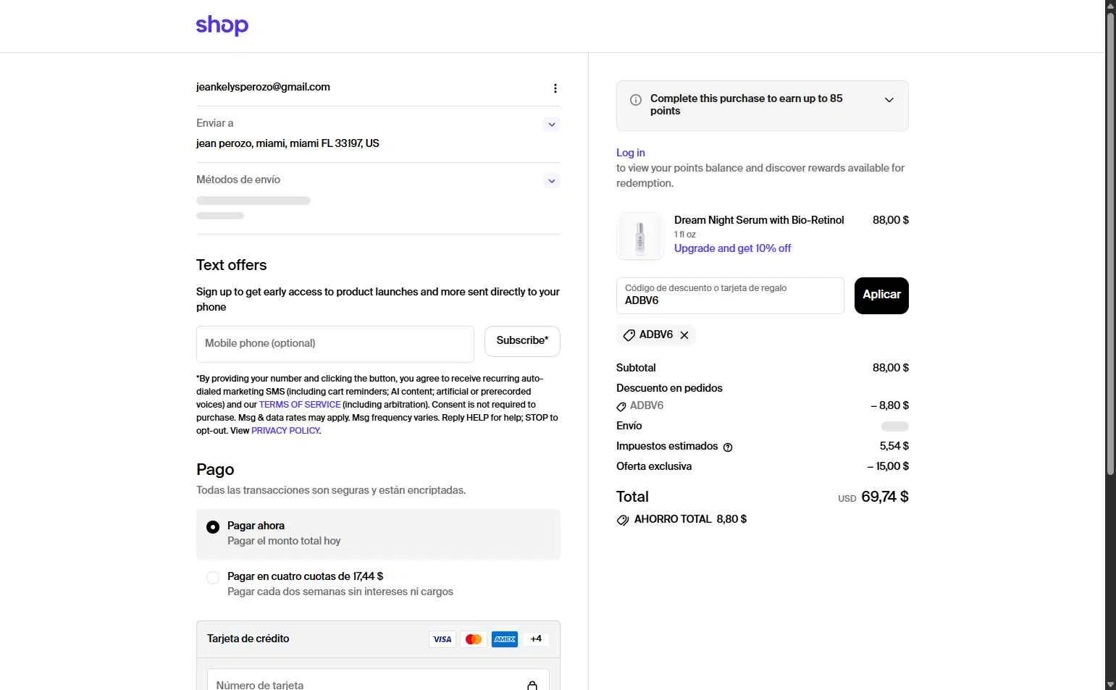
Task: Expand the Enviar a shipping address section
Action: (552, 125)
